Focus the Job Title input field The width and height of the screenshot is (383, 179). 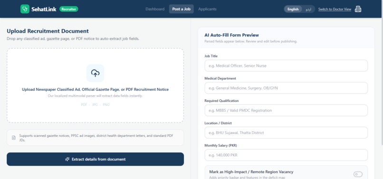click(x=286, y=66)
